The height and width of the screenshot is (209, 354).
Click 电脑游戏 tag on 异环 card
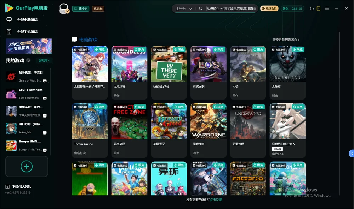[x=160, y=165]
